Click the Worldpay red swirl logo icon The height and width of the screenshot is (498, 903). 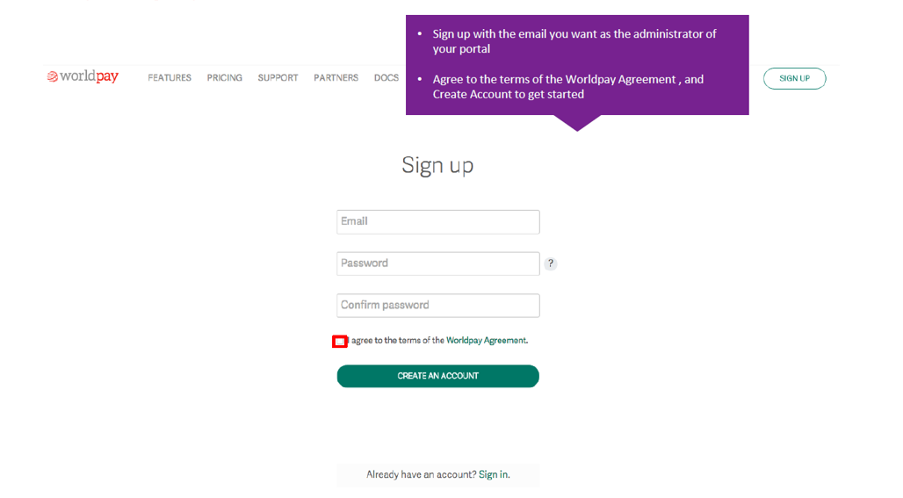[x=53, y=76]
